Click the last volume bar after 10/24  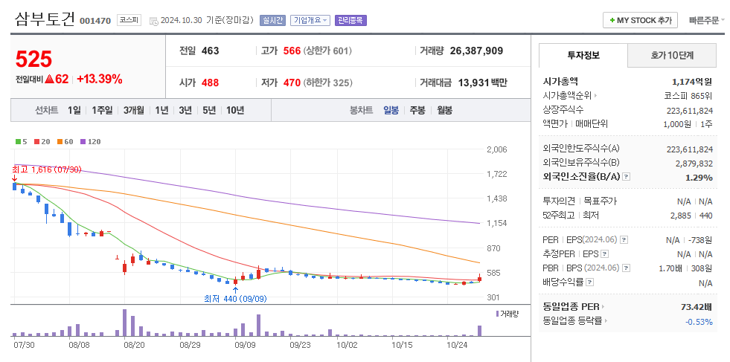pos(479,330)
